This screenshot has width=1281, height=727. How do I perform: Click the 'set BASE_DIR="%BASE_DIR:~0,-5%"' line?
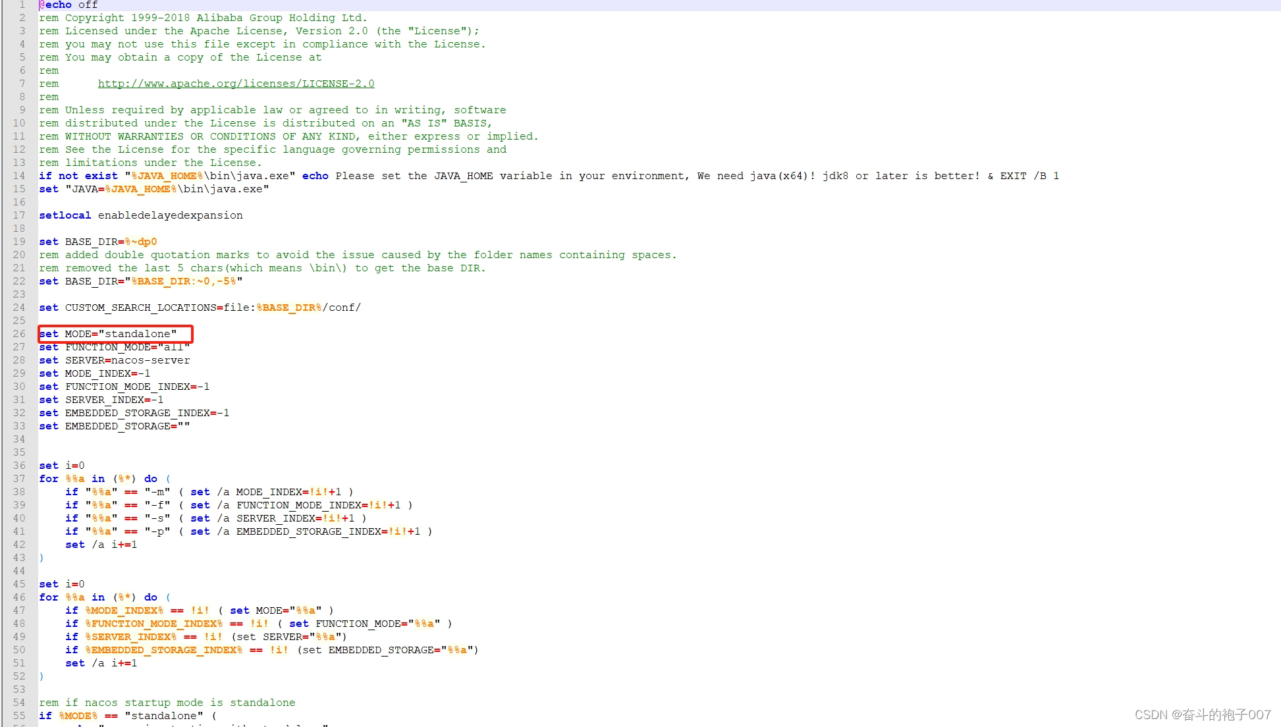pyautogui.click(x=140, y=281)
